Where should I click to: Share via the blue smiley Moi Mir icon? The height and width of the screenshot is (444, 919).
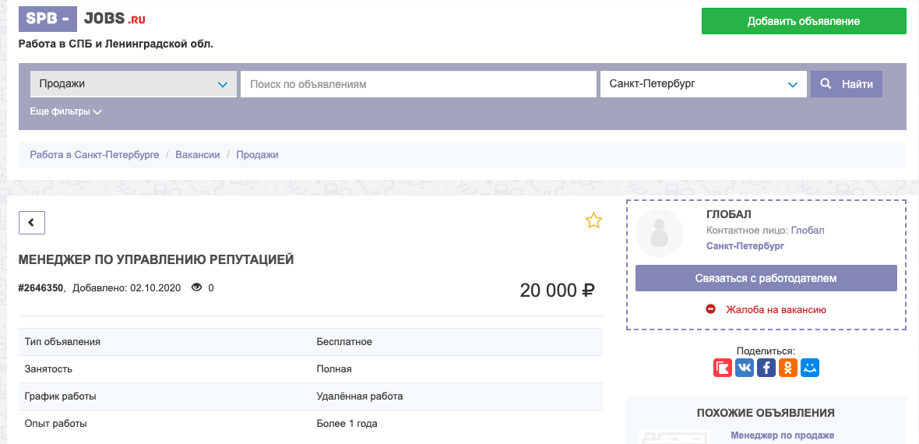pos(810,368)
